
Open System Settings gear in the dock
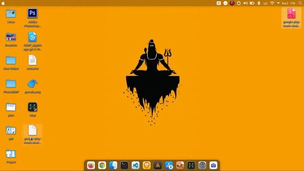pos(202,165)
